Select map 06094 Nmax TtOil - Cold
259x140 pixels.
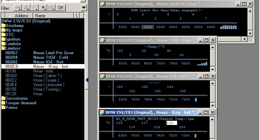[x=43, y=57]
